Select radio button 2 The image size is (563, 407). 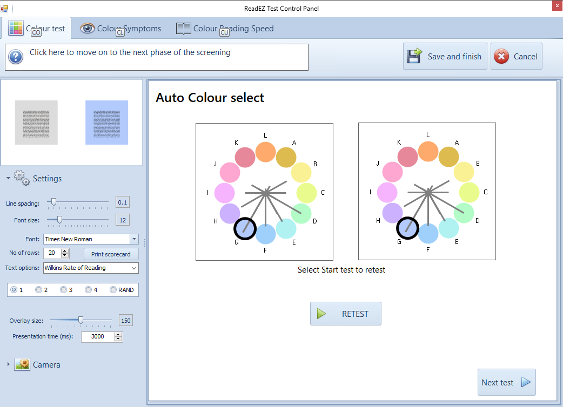38,290
